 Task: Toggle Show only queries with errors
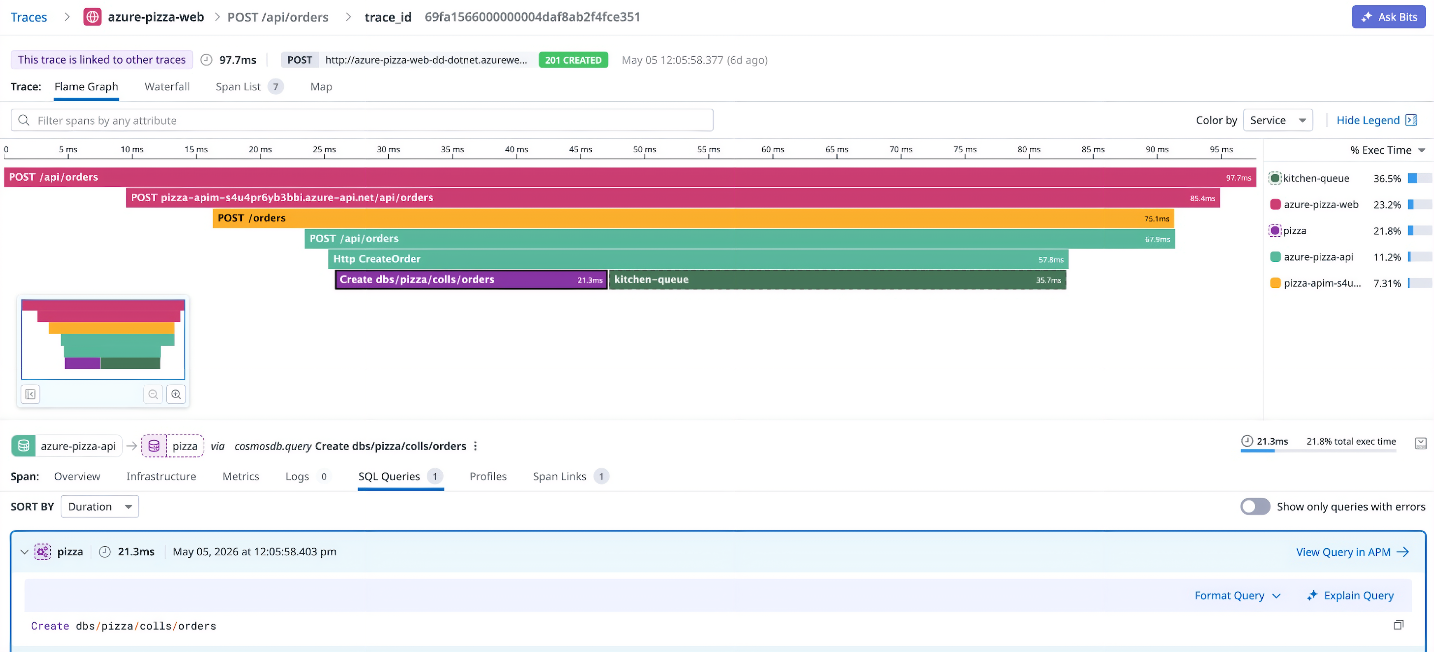(x=1255, y=506)
